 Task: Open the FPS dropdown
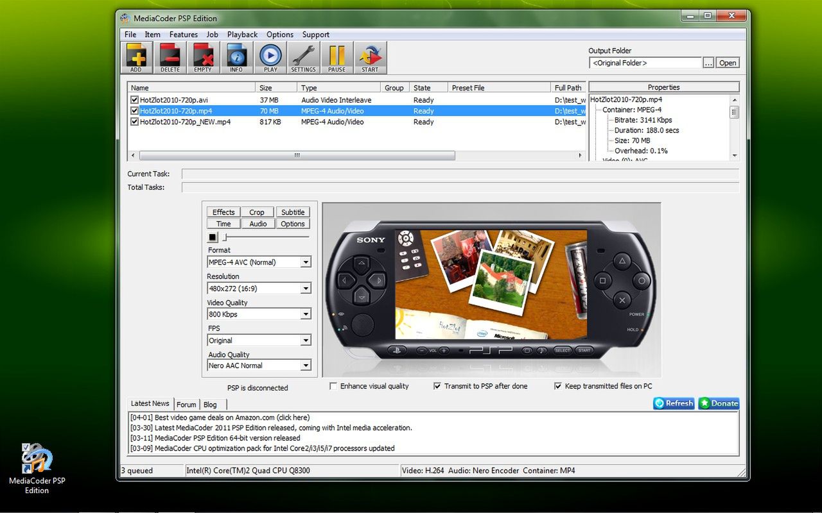pyautogui.click(x=306, y=341)
